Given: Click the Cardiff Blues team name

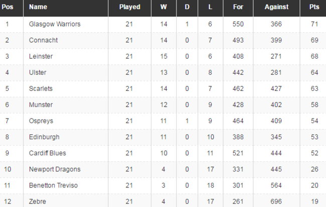Looking at the screenshot, I should click(48, 153).
